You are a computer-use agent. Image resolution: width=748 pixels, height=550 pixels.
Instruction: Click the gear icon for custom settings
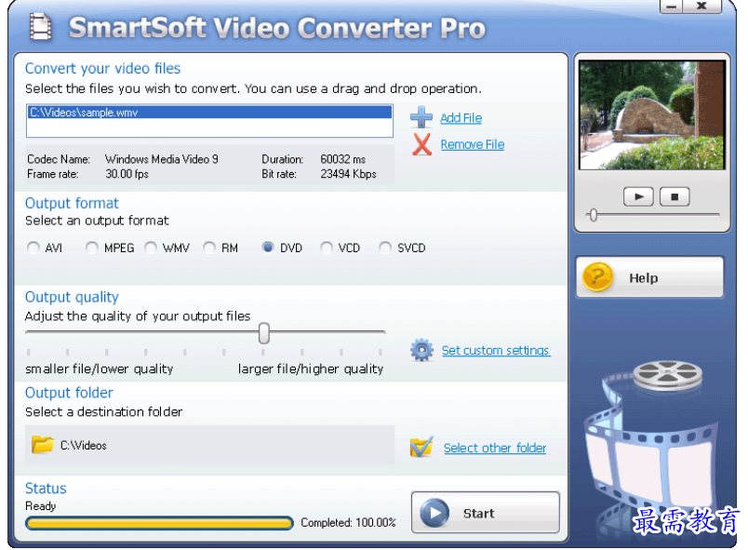click(421, 350)
